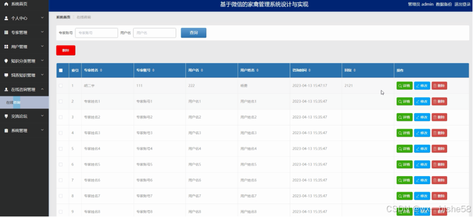Sort table by 回复 column arrows
The width and height of the screenshot is (473, 217).
[354, 70]
